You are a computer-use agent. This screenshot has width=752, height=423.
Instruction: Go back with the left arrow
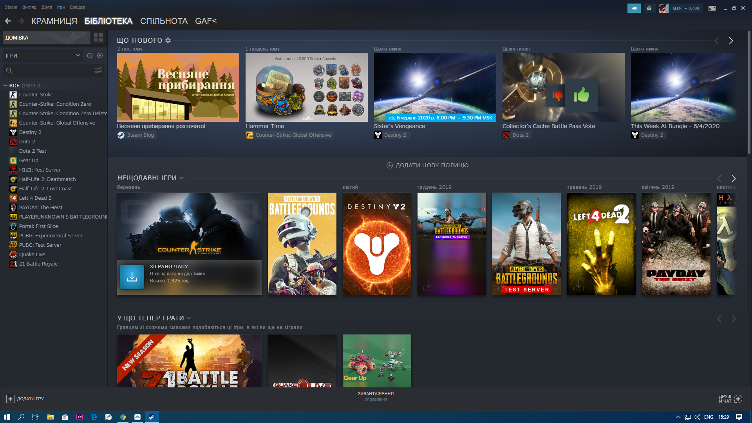pyautogui.click(x=8, y=21)
